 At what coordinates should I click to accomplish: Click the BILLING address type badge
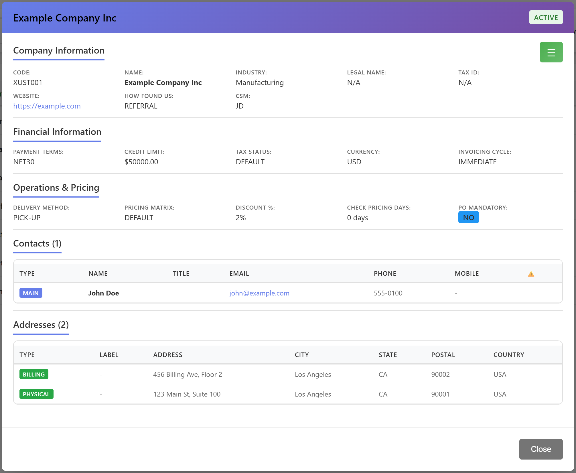pyautogui.click(x=34, y=374)
